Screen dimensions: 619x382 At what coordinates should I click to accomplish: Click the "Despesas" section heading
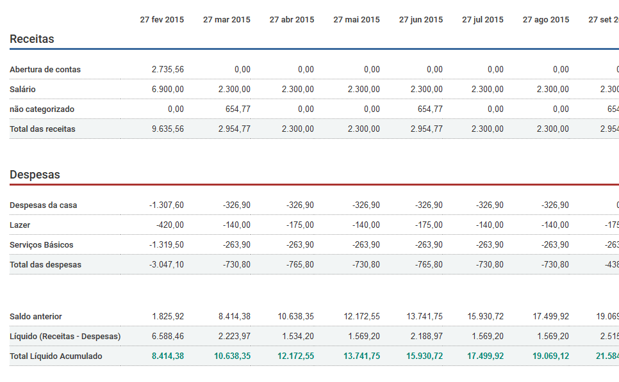click(35, 175)
